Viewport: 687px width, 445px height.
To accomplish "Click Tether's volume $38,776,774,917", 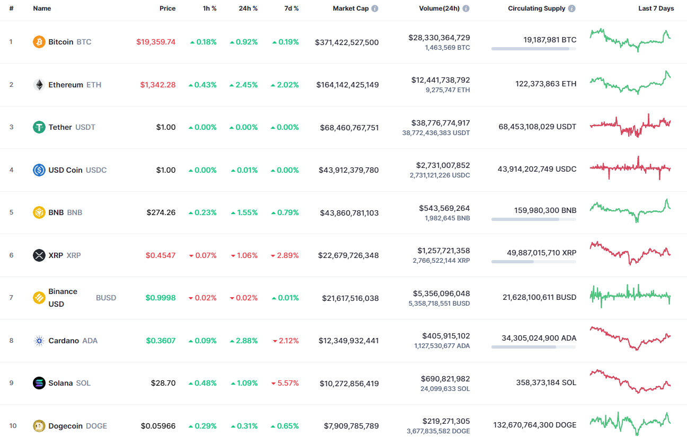I will 441,123.
